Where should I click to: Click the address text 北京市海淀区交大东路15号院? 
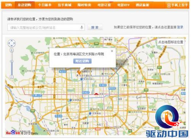(x=84, y=54)
